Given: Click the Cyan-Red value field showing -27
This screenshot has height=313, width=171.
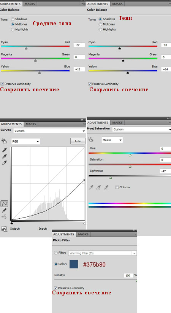Looking at the screenshot, I should point(79,45).
